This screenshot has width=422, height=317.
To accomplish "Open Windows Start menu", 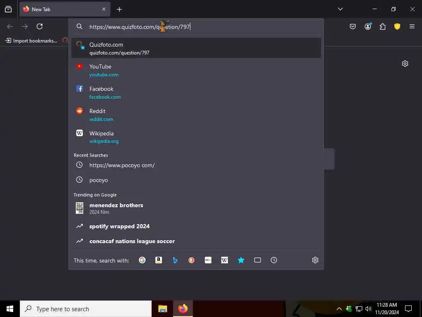I will [10, 309].
